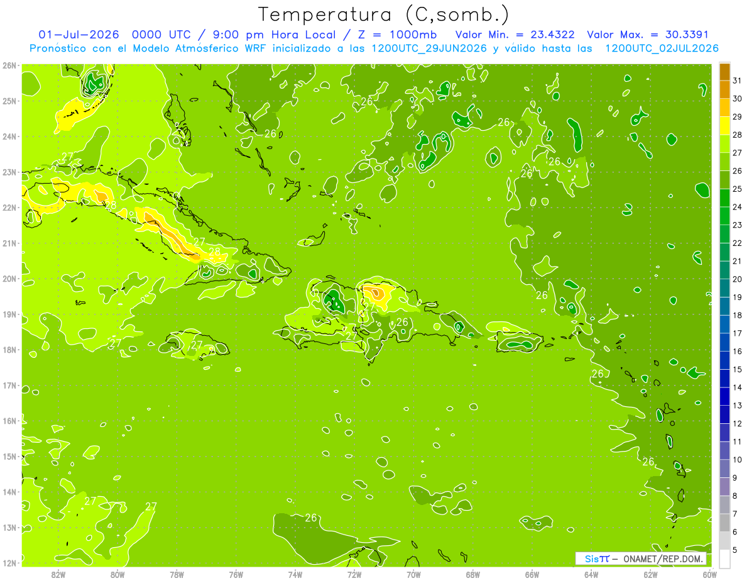754x583 pixels.
Task: Click the 78W longitude axis label
Action: click(177, 575)
